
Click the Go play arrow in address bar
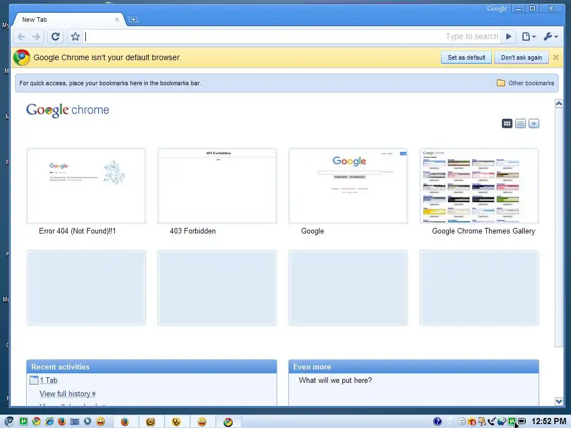coord(509,36)
